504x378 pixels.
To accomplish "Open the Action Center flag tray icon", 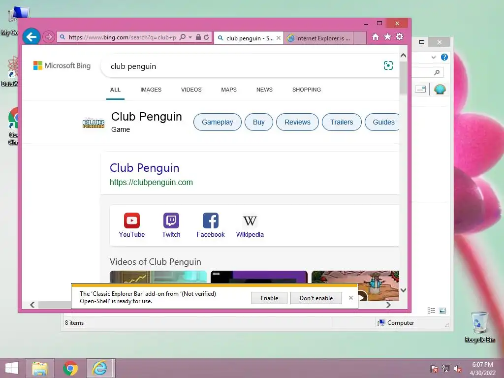I will coord(434,369).
